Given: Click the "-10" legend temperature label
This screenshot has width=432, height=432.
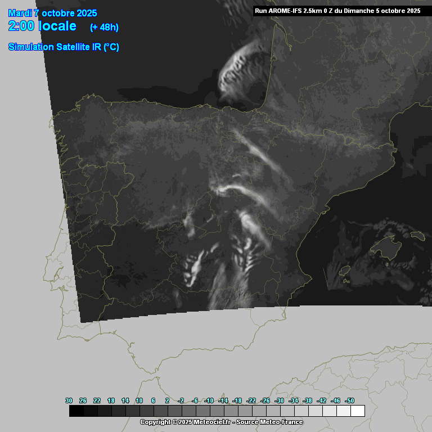Looking at the screenshot, I should coord(209,400).
